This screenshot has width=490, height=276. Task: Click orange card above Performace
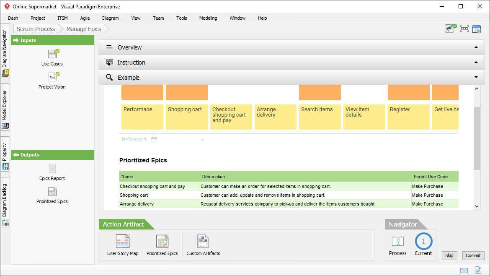coord(142,92)
